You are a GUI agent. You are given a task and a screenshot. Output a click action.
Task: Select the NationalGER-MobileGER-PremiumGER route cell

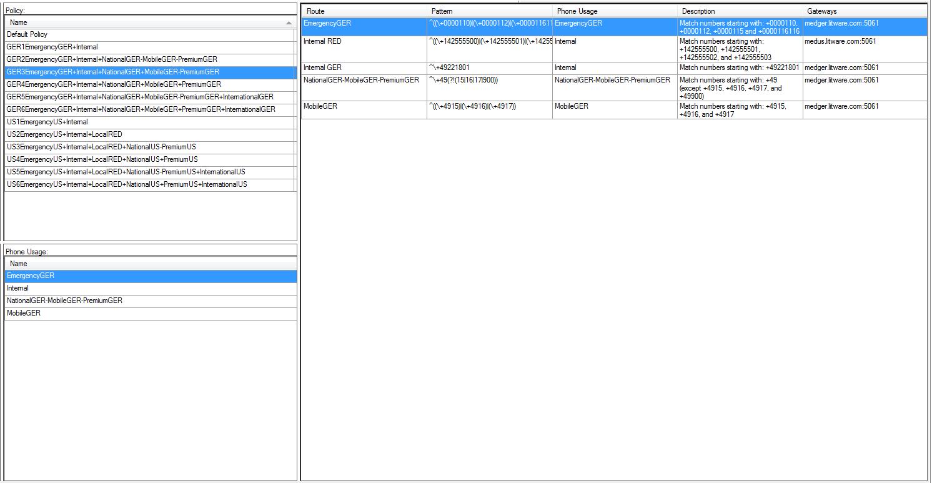point(364,88)
